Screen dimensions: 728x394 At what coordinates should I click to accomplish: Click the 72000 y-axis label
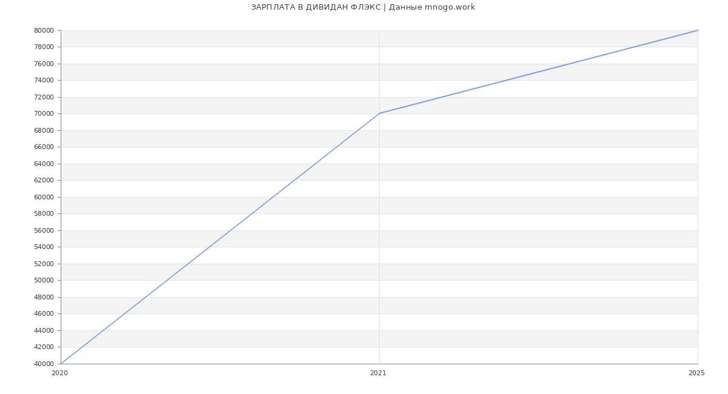click(44, 97)
